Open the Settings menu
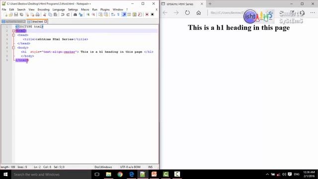Image resolution: width=318 pixels, height=179 pixels. click(x=73, y=9)
